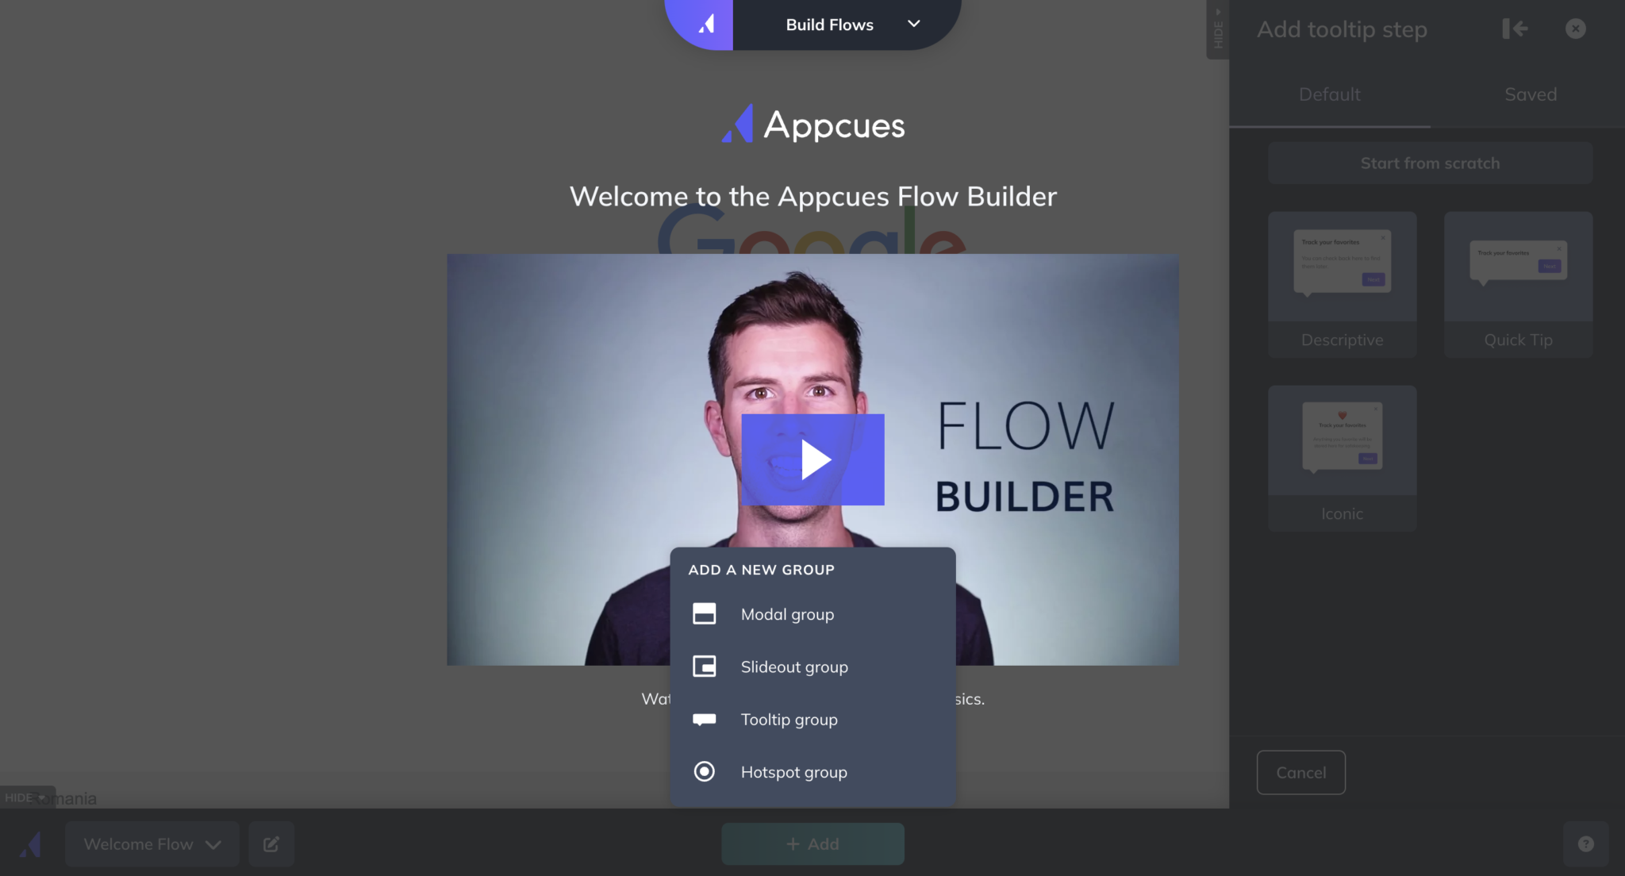Toggle the HIDE tab on right edge
The width and height of the screenshot is (1625, 876).
tap(1219, 29)
